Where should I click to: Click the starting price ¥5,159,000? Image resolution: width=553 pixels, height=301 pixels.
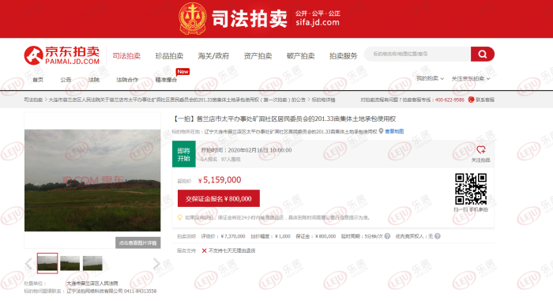[x=220, y=180]
